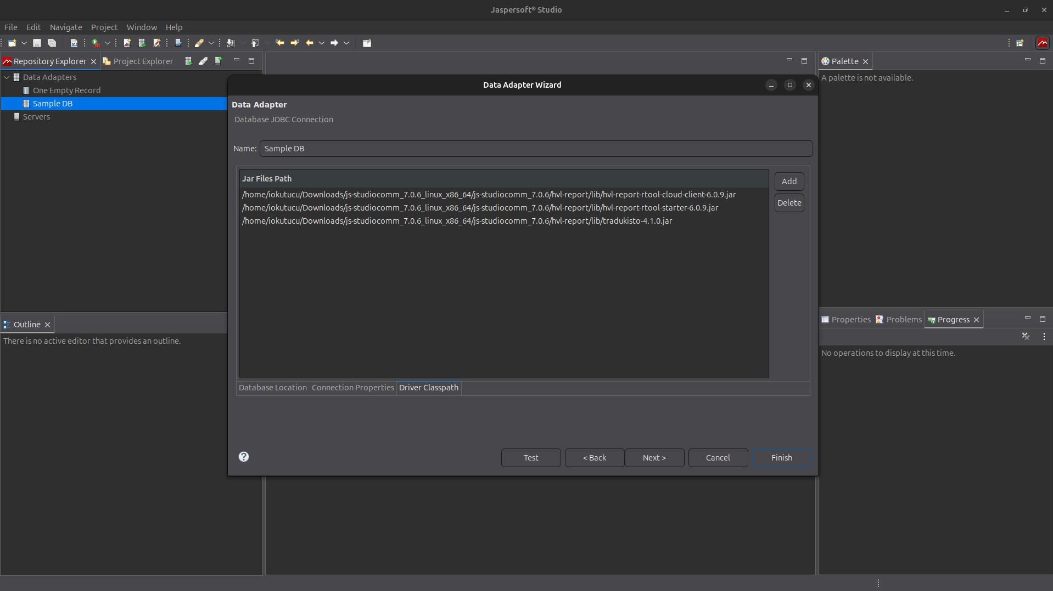Open the highlighter pen dropdown arrow
The width and height of the screenshot is (1053, 591).
[211, 43]
